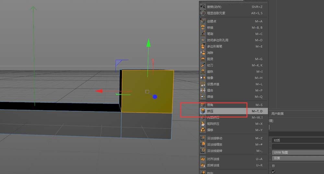
Task: Select the 多边形画笔 polygon pen icon
Action: (x=203, y=46)
